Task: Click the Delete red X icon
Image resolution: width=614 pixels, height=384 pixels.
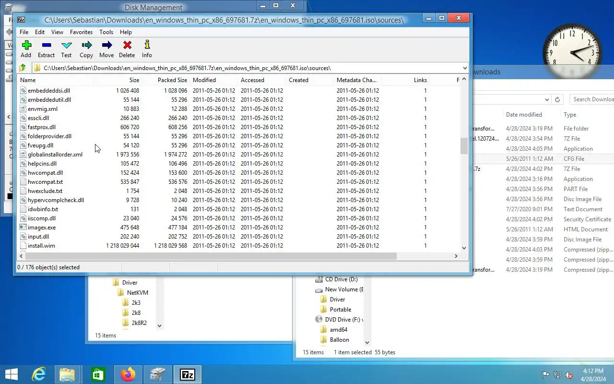Action: [x=127, y=45]
